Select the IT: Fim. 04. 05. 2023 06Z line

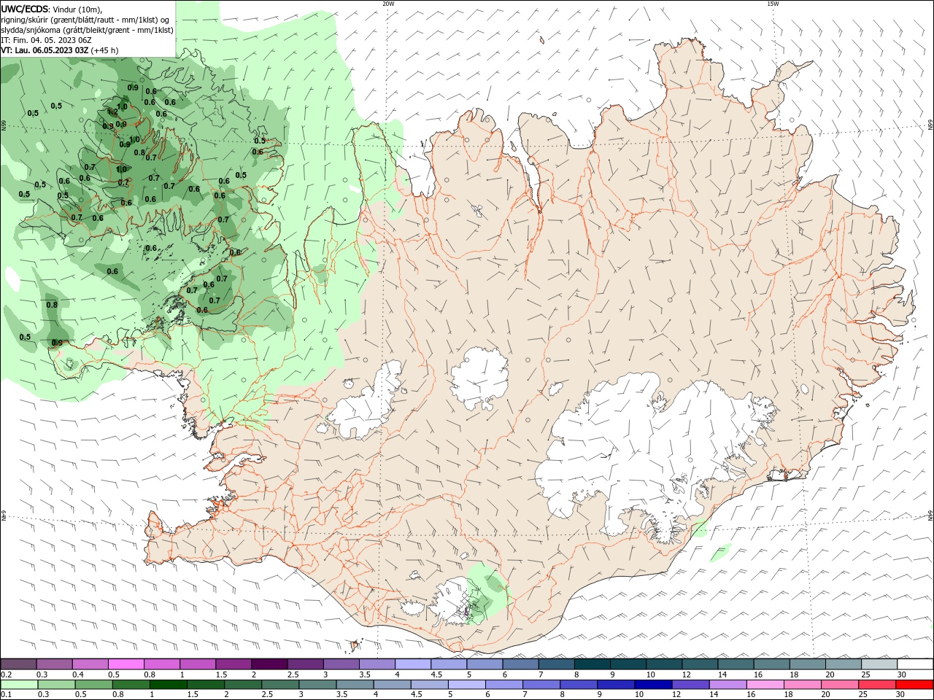coord(45,40)
